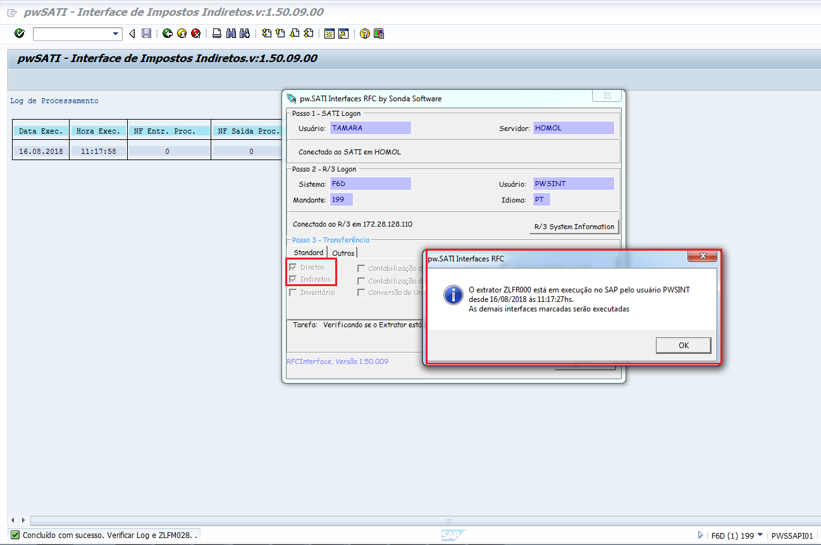Image resolution: width=821 pixels, height=545 pixels.
Task: Click the Usuário field containing TAMARA
Action: (x=370, y=128)
